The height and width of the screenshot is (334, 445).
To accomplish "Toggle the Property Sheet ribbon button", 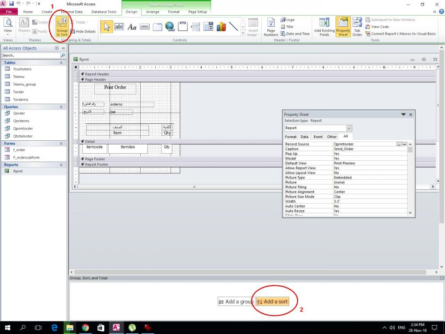I will coord(343,27).
